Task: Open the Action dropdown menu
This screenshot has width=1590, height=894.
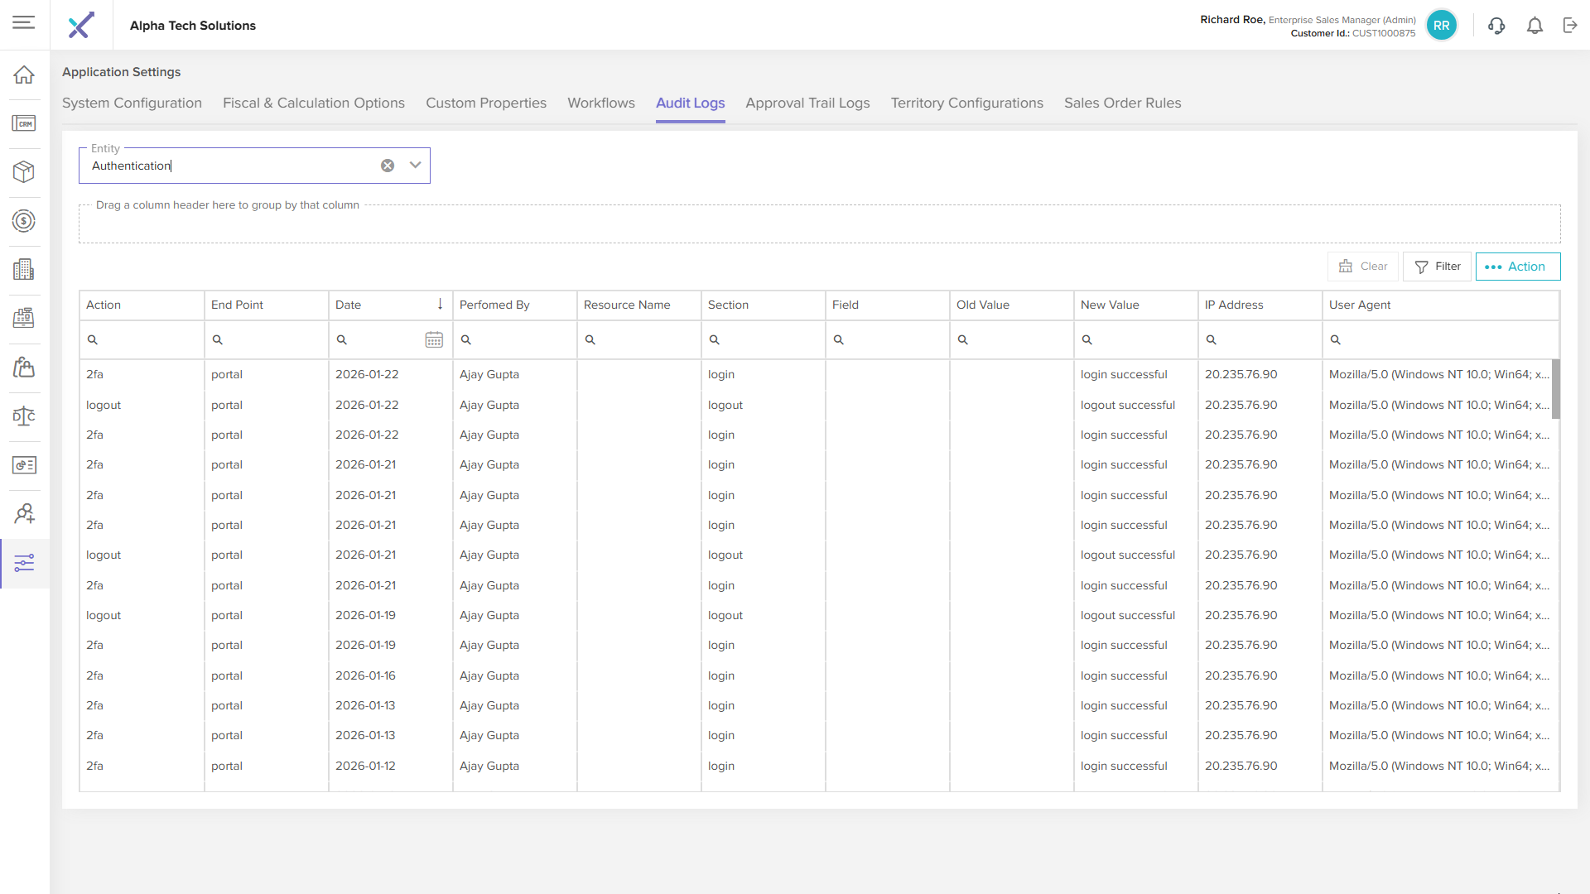Action: tap(1517, 267)
